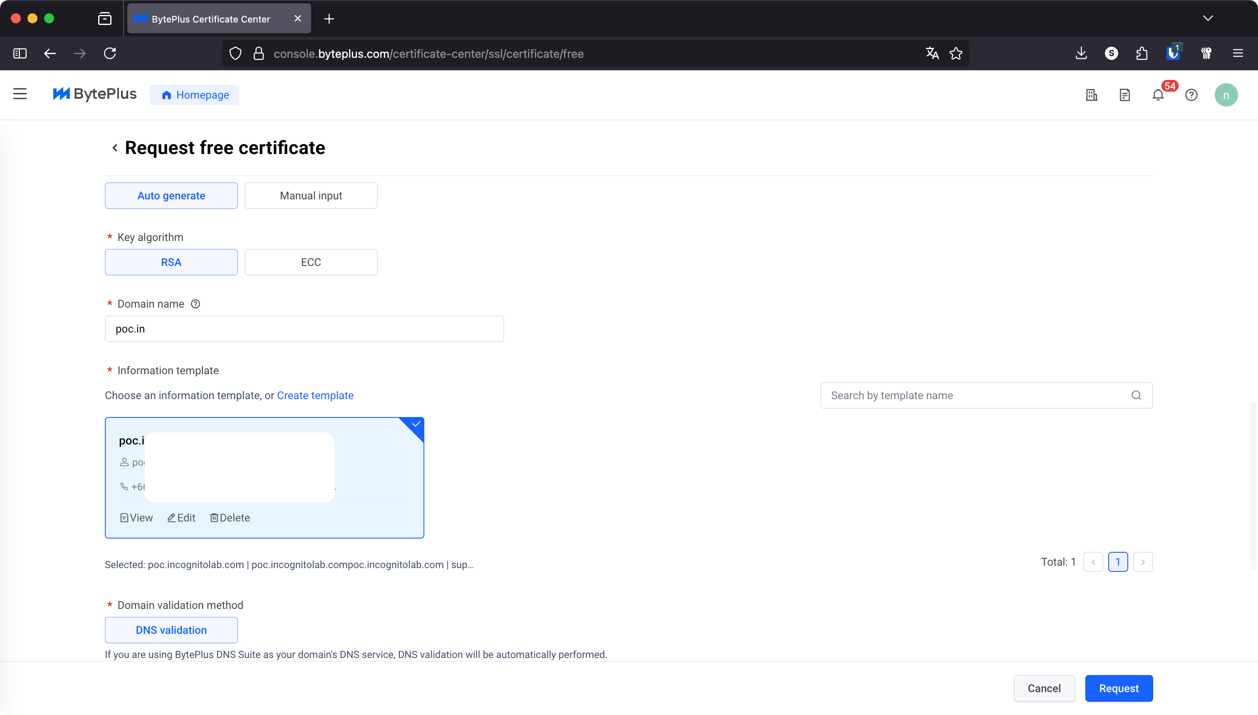
Task: Click the BytePlus logo
Action: pos(95,94)
